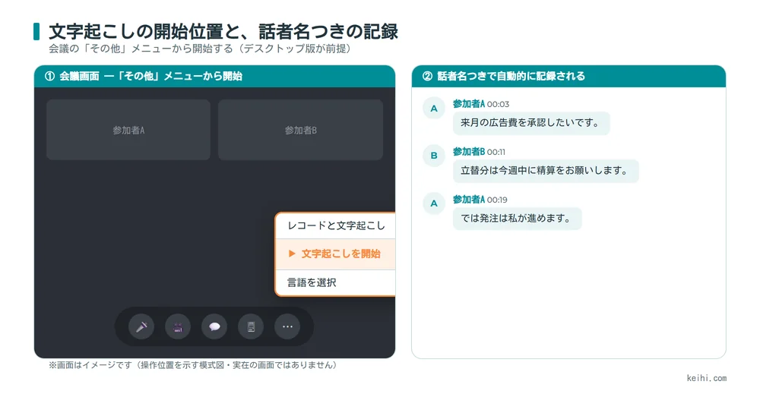Screen dimensions: 760x397
Task: Click the document page icon in toolbar
Action: [x=251, y=327]
